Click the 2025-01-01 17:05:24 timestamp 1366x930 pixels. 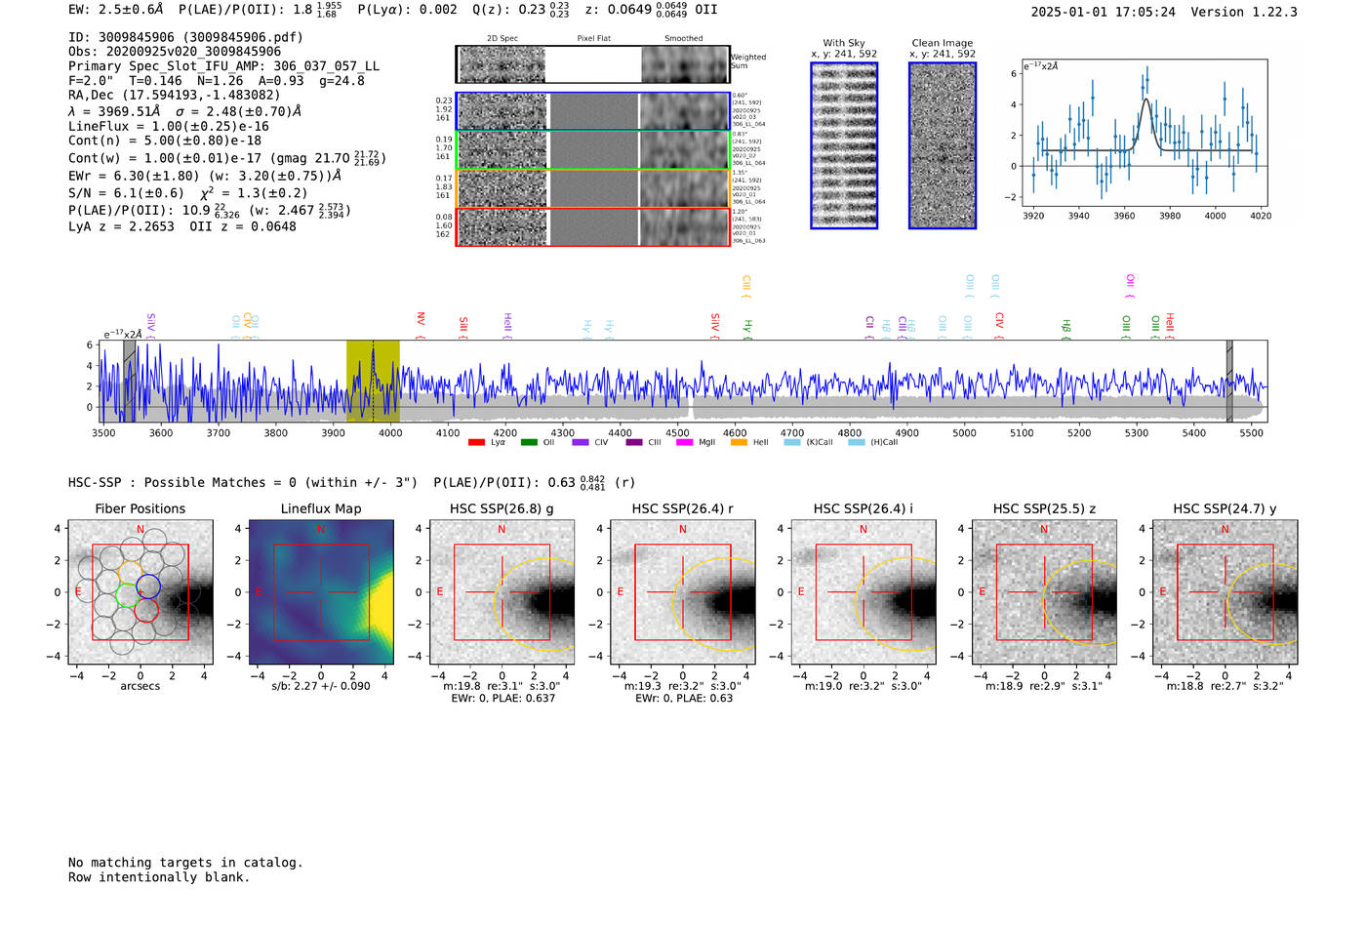1104,13
